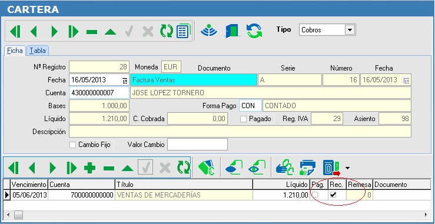Select the Ficha tab
The height and width of the screenshot is (224, 435).
point(15,51)
